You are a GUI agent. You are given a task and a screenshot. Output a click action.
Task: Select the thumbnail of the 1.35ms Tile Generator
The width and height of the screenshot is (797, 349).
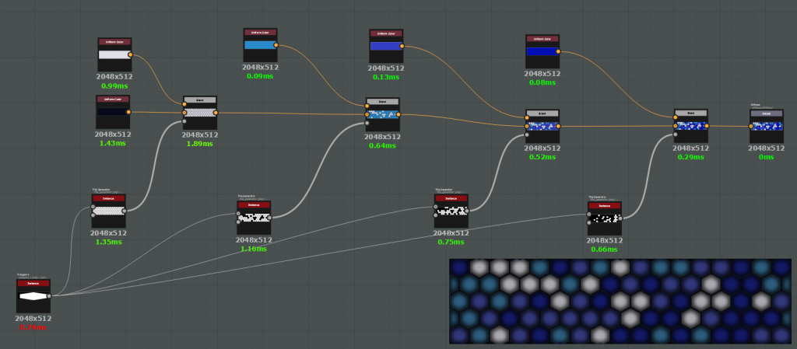(109, 211)
